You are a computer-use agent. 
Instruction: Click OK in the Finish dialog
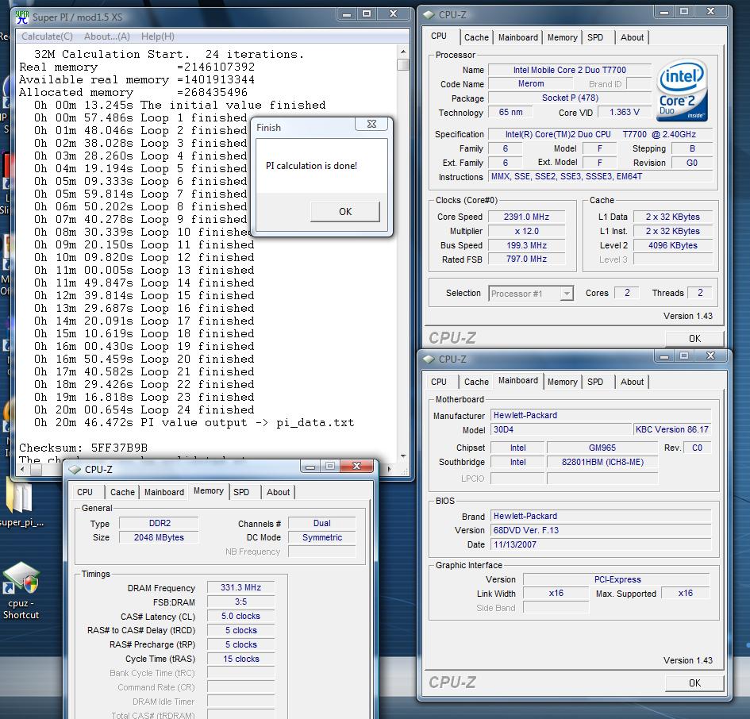(345, 211)
